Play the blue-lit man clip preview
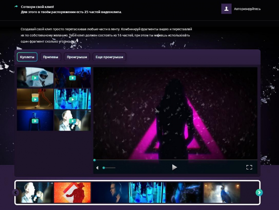The height and width of the screenshot is (210, 279). coord(35,121)
